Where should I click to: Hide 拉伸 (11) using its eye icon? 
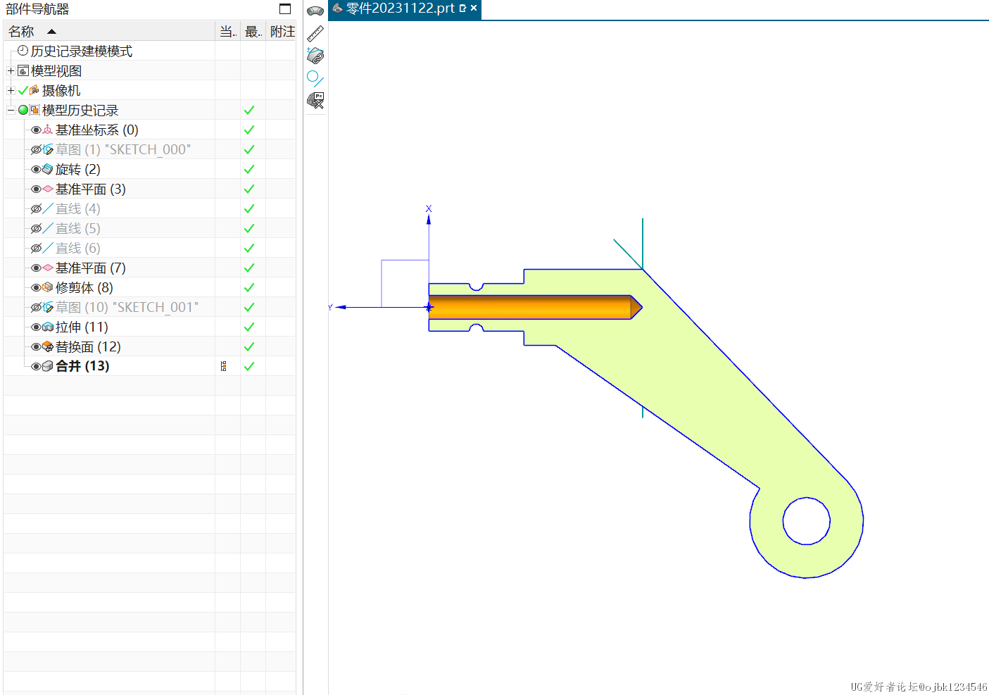(x=36, y=327)
